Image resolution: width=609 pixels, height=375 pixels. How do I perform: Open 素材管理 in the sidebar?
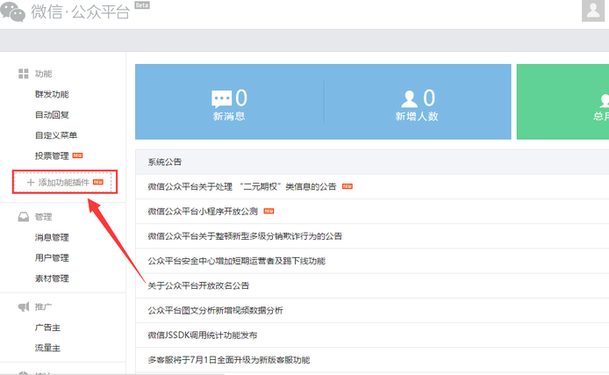click(x=52, y=278)
